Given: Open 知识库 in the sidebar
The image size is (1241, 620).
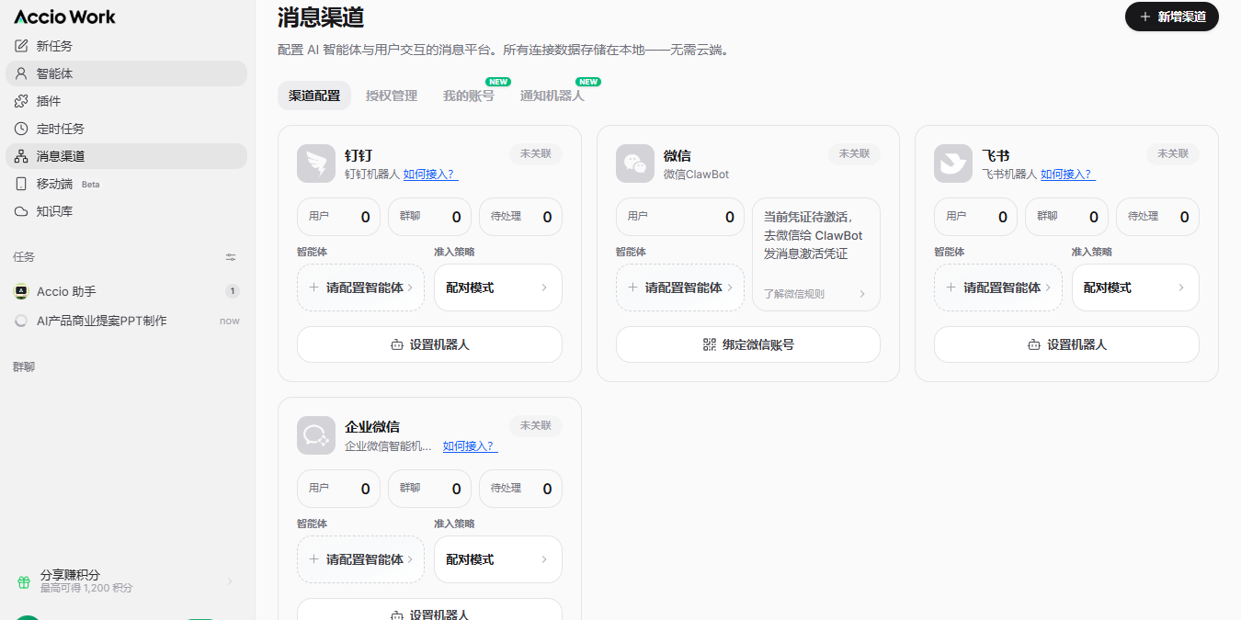Looking at the screenshot, I should coord(127,211).
